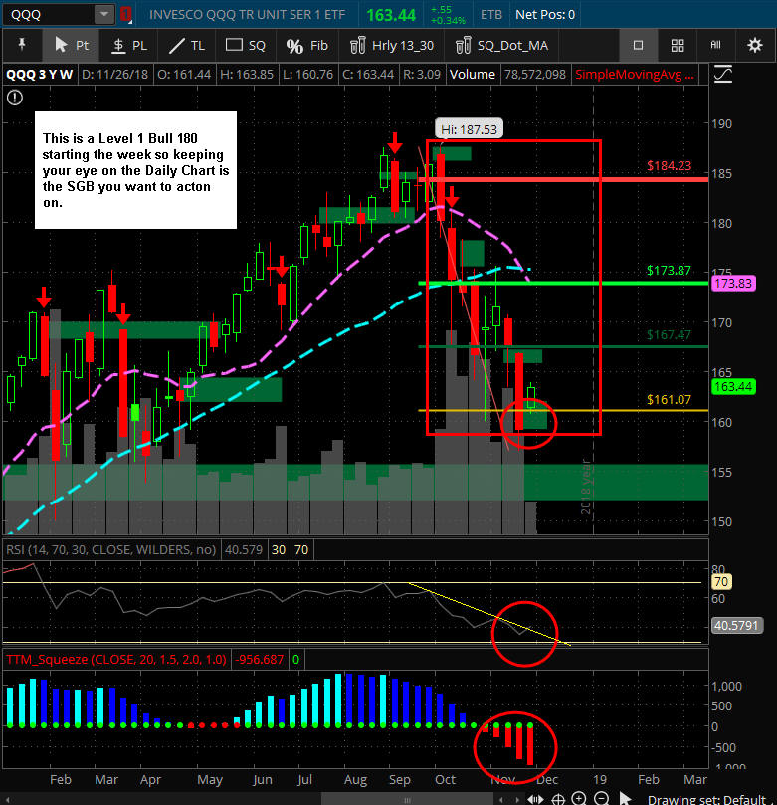Viewport: 777px width, 805px height.
Task: Click the TTM_Squeeze value -956.687
Action: pos(260,659)
